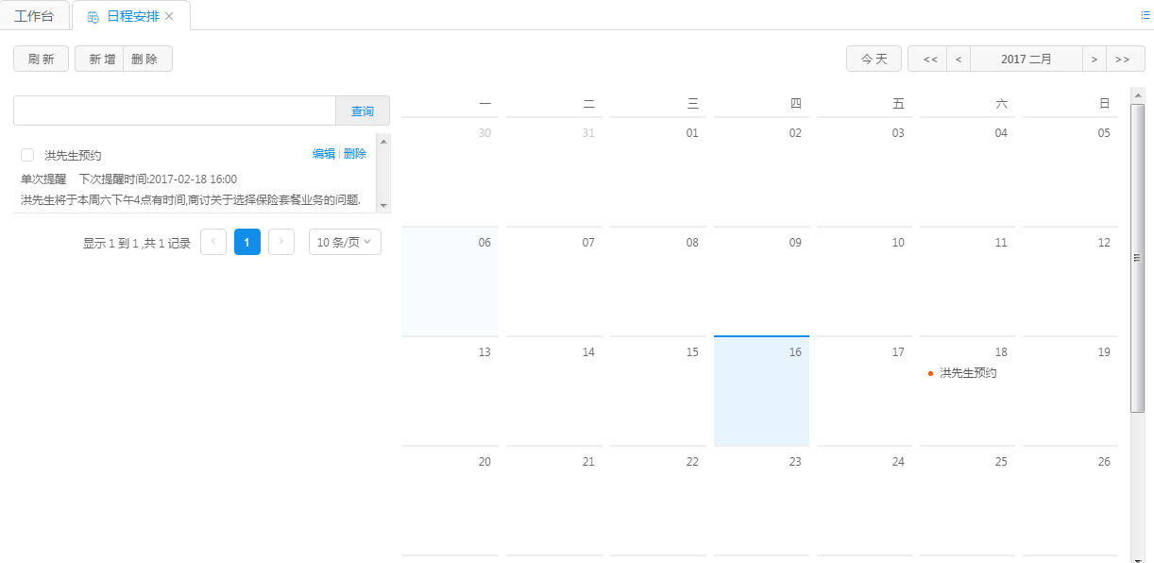The image size is (1154, 563).
Task: Check the 洪先生预约 checkbox
Action: coord(27,155)
